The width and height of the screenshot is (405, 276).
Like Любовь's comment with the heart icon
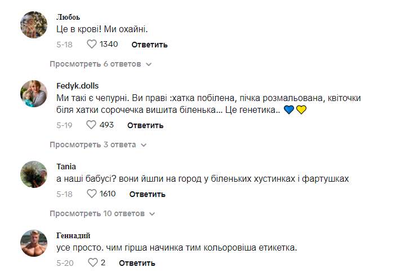tap(92, 44)
